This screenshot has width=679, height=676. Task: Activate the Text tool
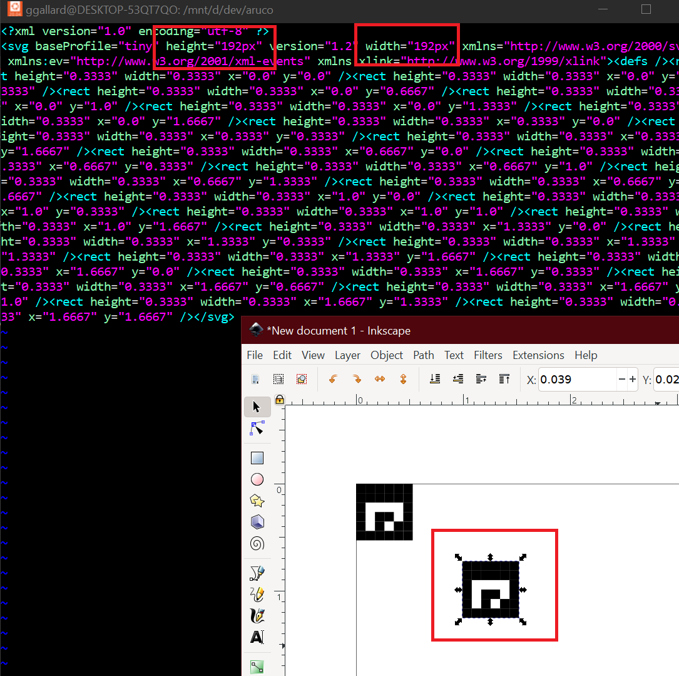point(257,637)
